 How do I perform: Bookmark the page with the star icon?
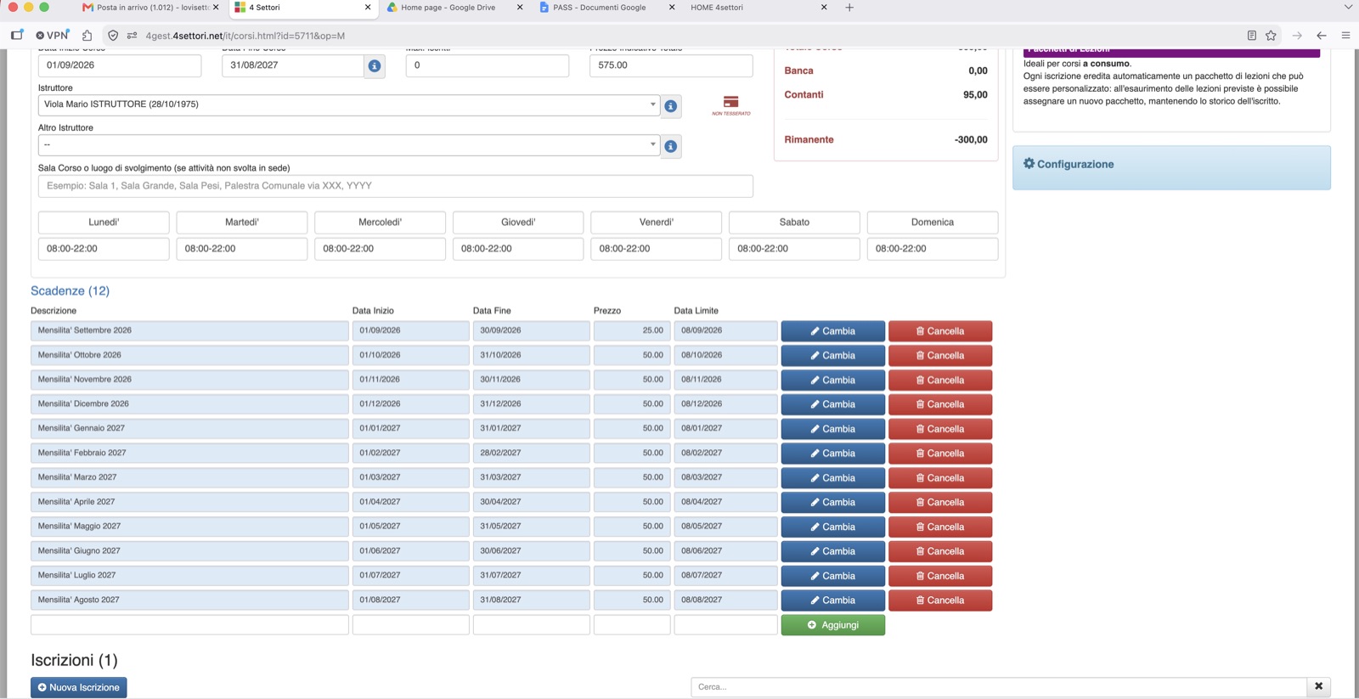pyautogui.click(x=1271, y=35)
